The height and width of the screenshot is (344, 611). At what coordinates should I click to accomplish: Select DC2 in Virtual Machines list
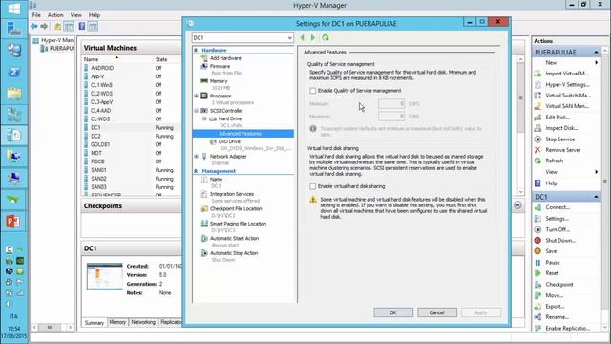[x=95, y=136]
